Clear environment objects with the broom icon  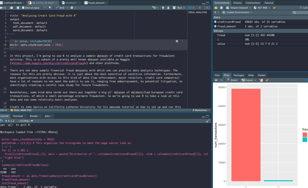coord(275,7)
